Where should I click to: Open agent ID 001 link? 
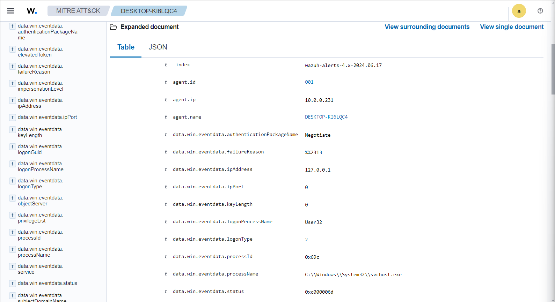[x=309, y=82]
